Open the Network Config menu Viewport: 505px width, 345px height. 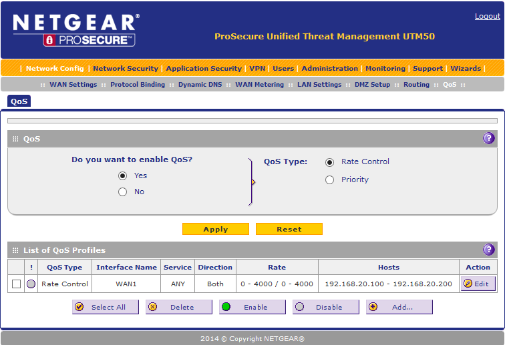[x=55, y=68]
